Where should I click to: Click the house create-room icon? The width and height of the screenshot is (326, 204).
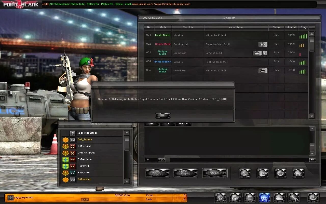[x=298, y=173]
